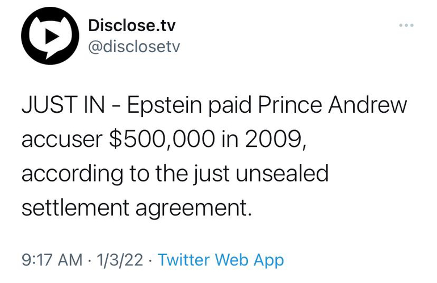Viewport: 437px width, 283px height.
Task: Open the Twitter Web App source link
Action: click(x=220, y=260)
